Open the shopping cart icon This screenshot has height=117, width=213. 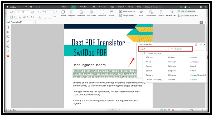tap(181, 7)
